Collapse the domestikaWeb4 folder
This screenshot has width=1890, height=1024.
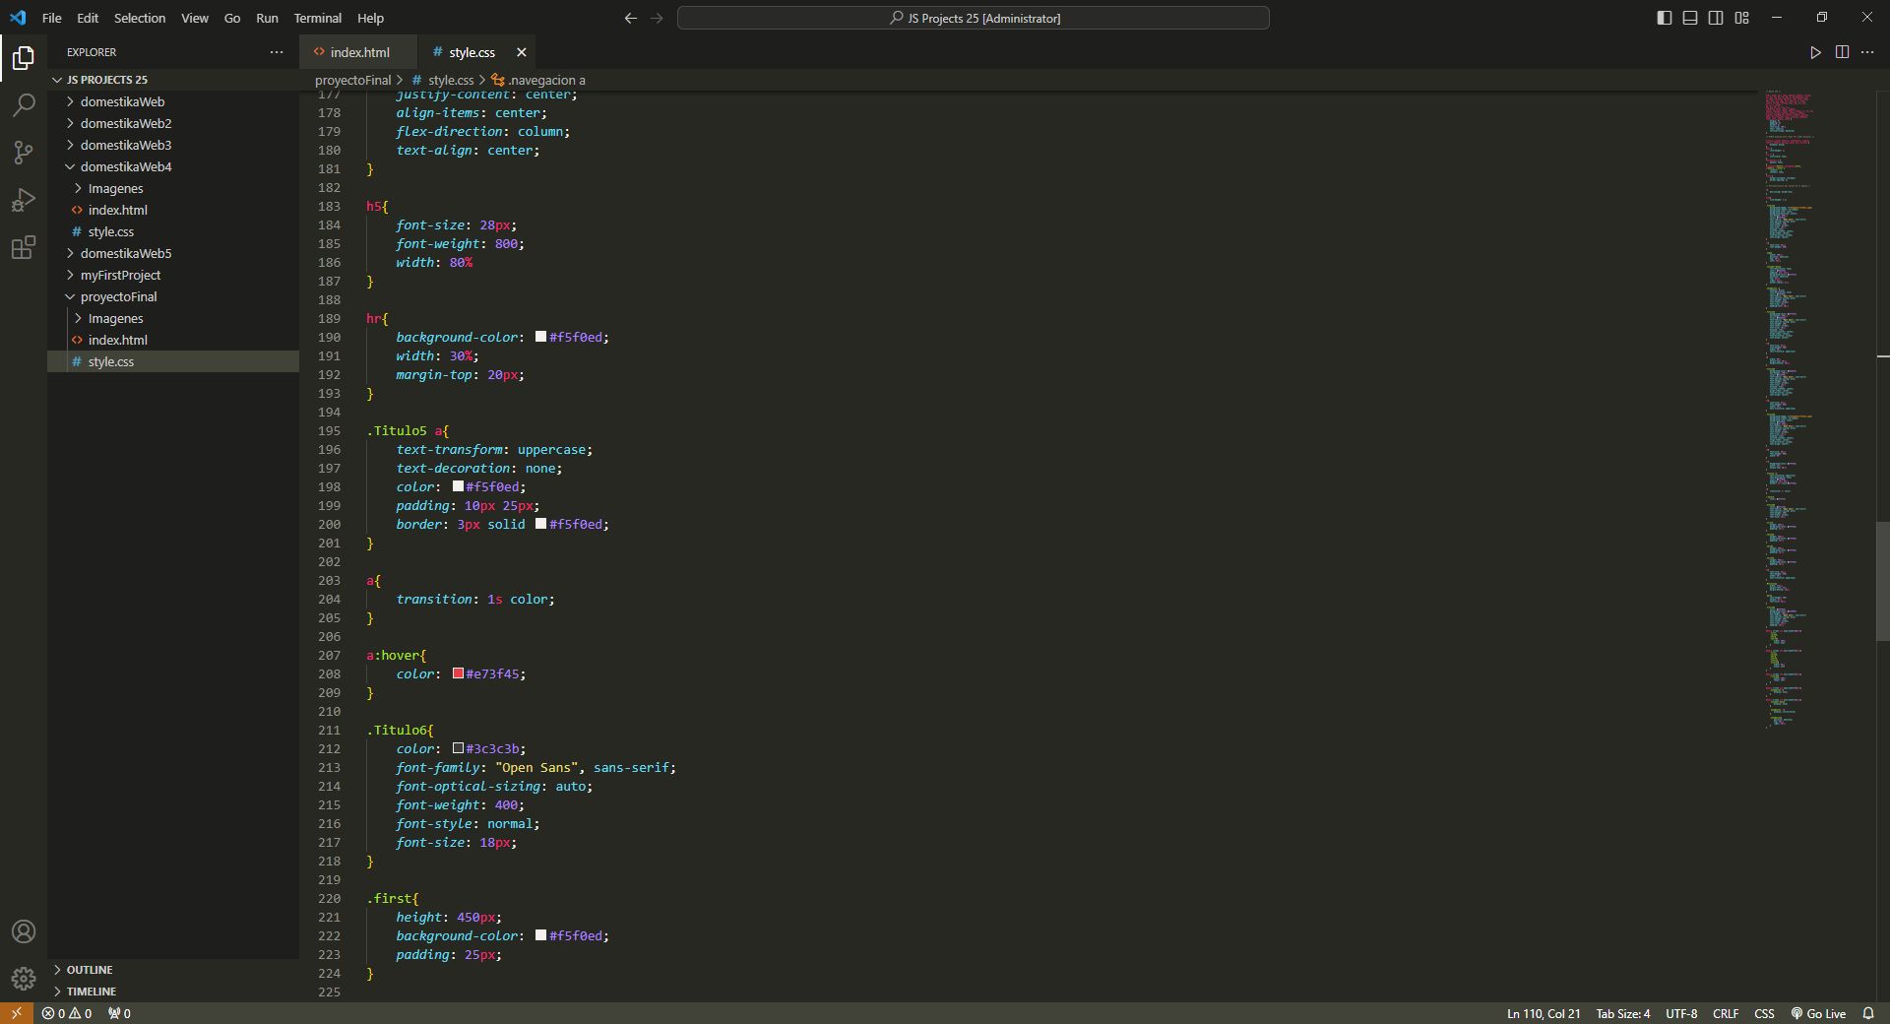pyautogui.click(x=173, y=166)
